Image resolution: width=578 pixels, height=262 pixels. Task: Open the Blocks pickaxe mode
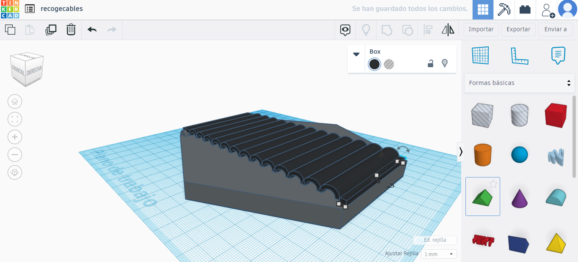(x=504, y=10)
